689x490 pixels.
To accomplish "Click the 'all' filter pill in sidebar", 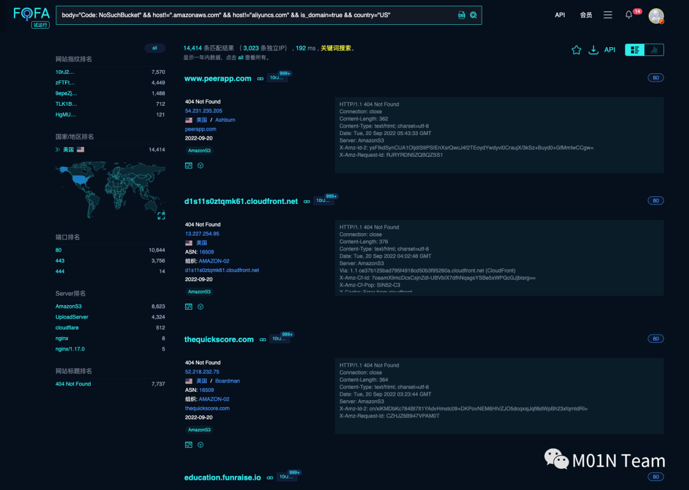I will (x=154, y=48).
